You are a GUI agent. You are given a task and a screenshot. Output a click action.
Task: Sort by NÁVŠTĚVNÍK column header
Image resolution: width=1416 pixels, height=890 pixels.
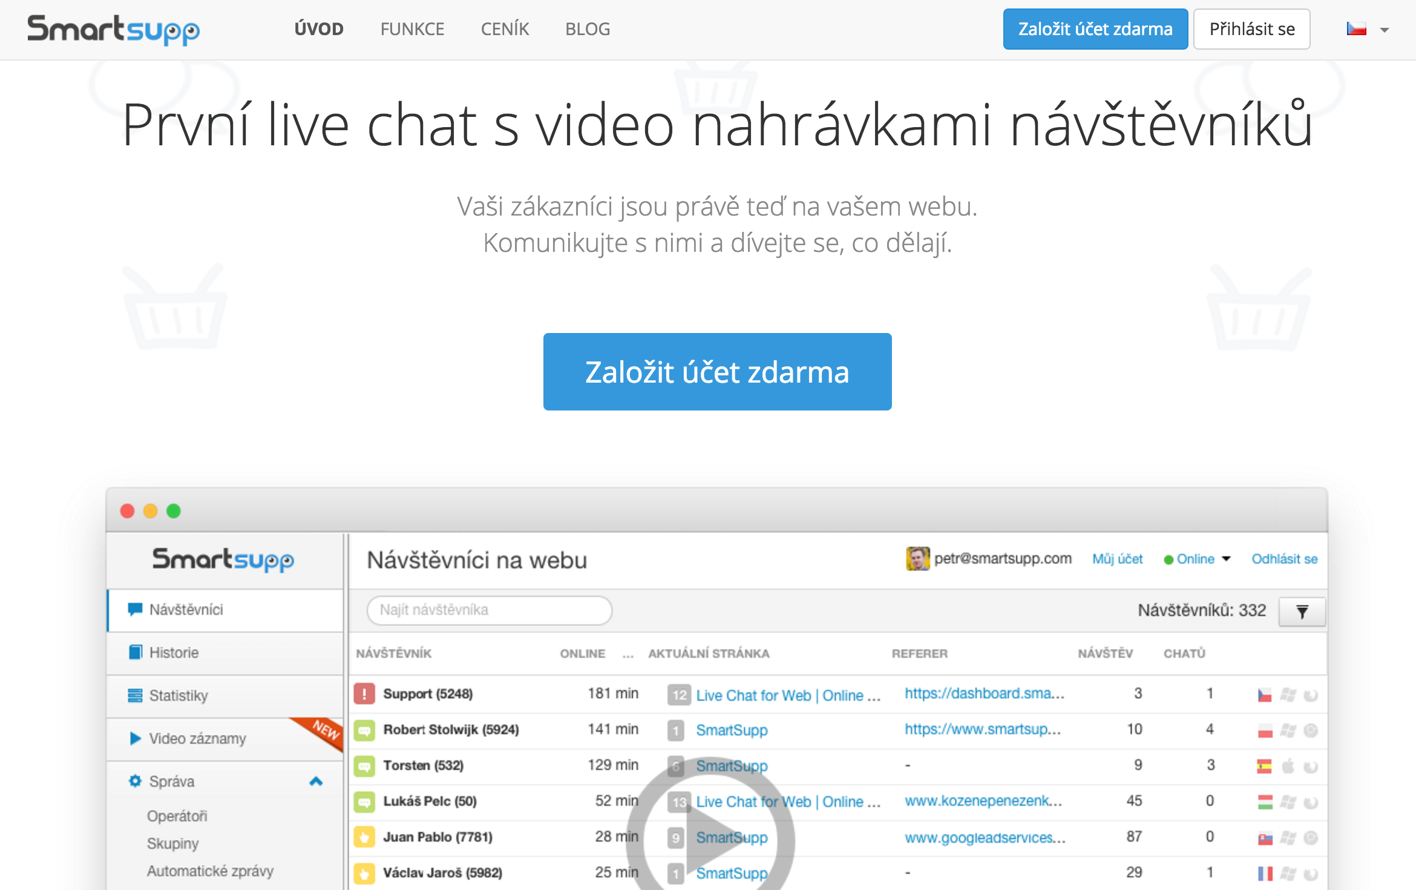[394, 654]
